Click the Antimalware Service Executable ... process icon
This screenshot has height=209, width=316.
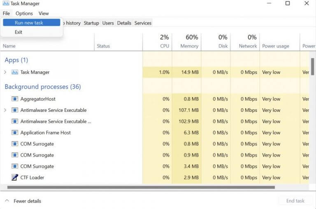pyautogui.click(x=15, y=121)
